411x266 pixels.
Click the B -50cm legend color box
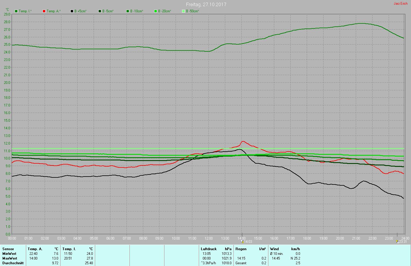click(183, 11)
